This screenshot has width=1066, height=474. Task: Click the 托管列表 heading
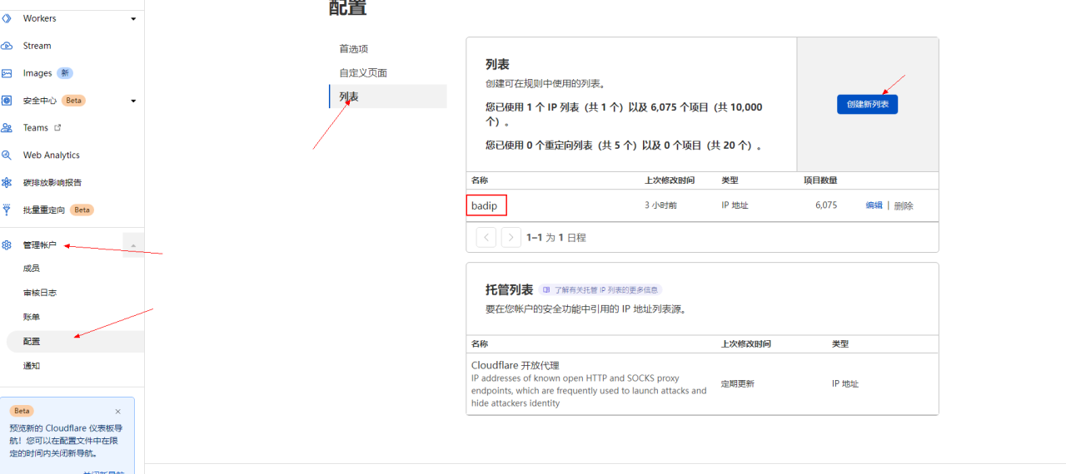(509, 290)
